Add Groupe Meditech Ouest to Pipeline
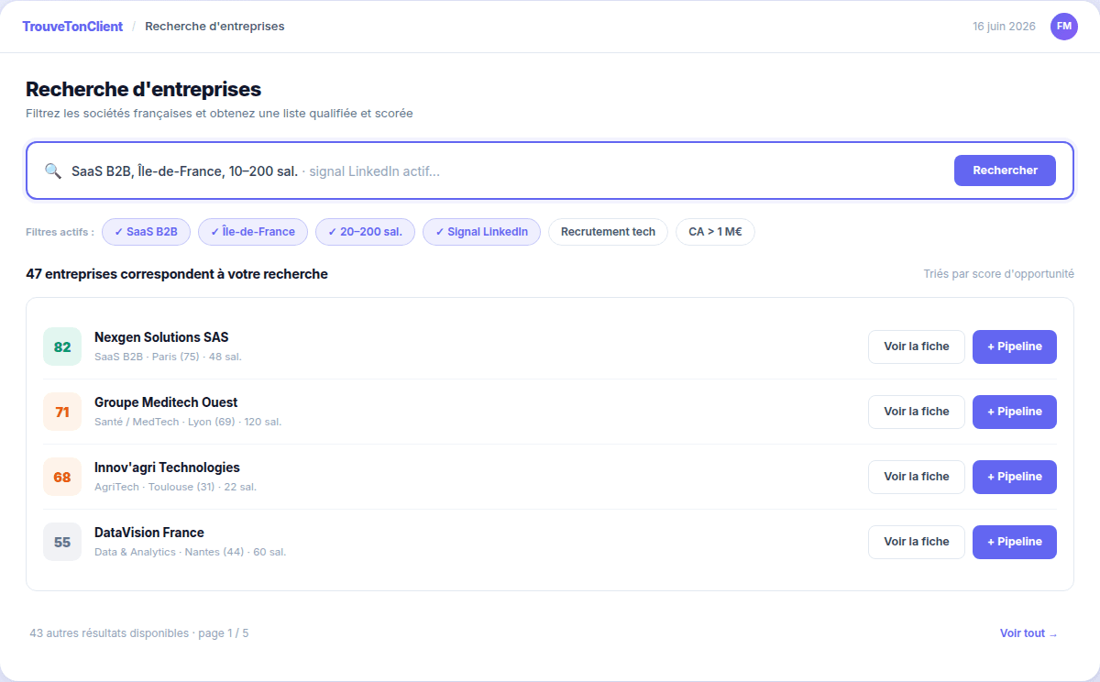The image size is (1100, 682). (x=1015, y=412)
